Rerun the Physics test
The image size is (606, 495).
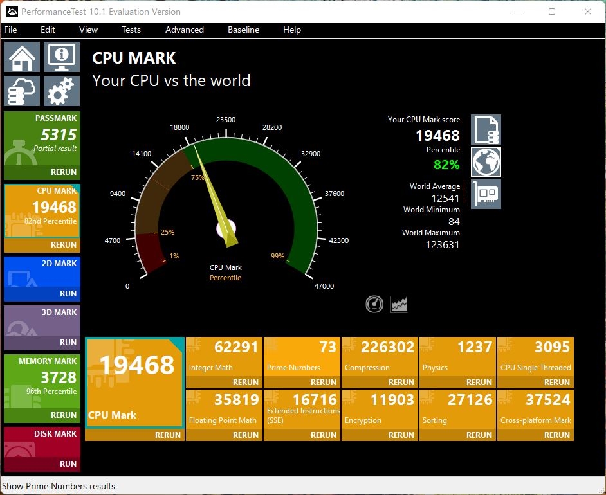click(x=457, y=382)
